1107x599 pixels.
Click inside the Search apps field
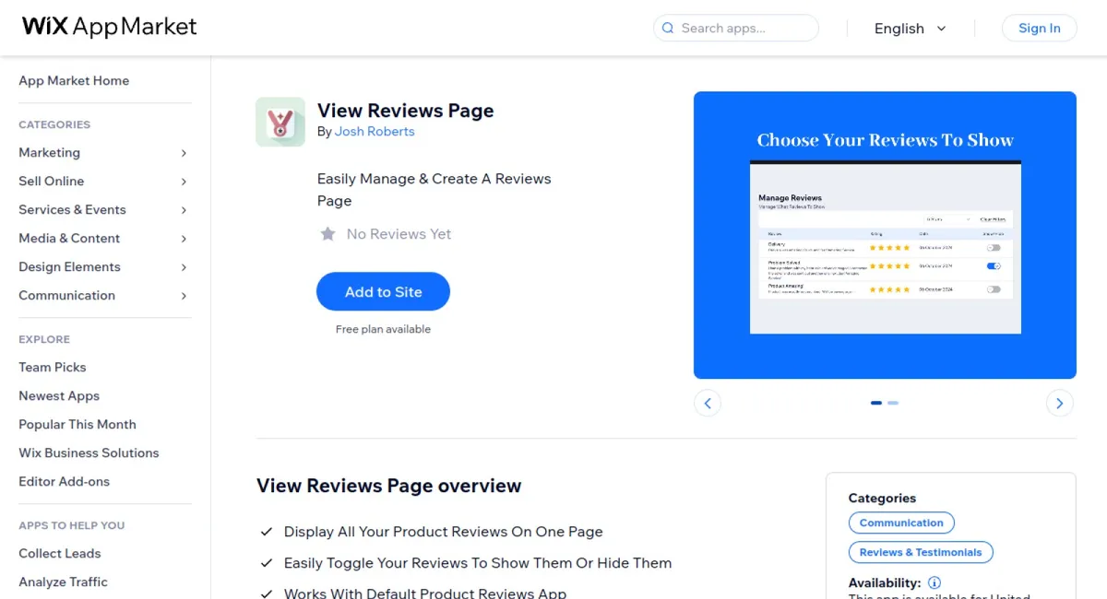[738, 29]
